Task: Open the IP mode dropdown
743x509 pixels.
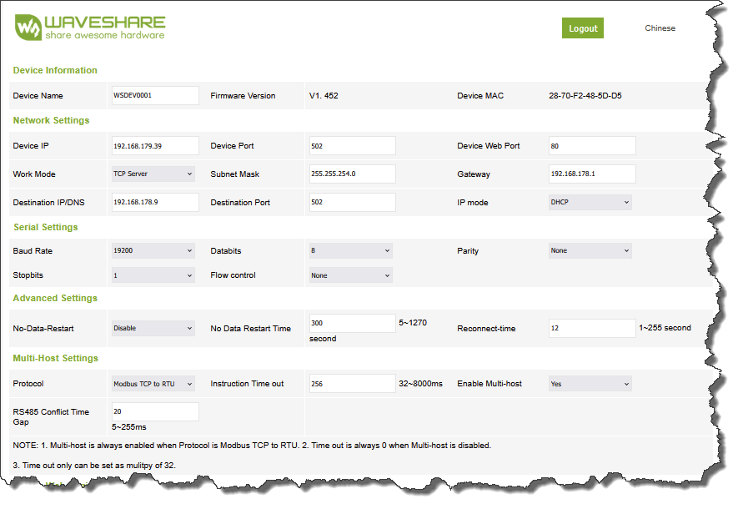Action: tap(590, 202)
